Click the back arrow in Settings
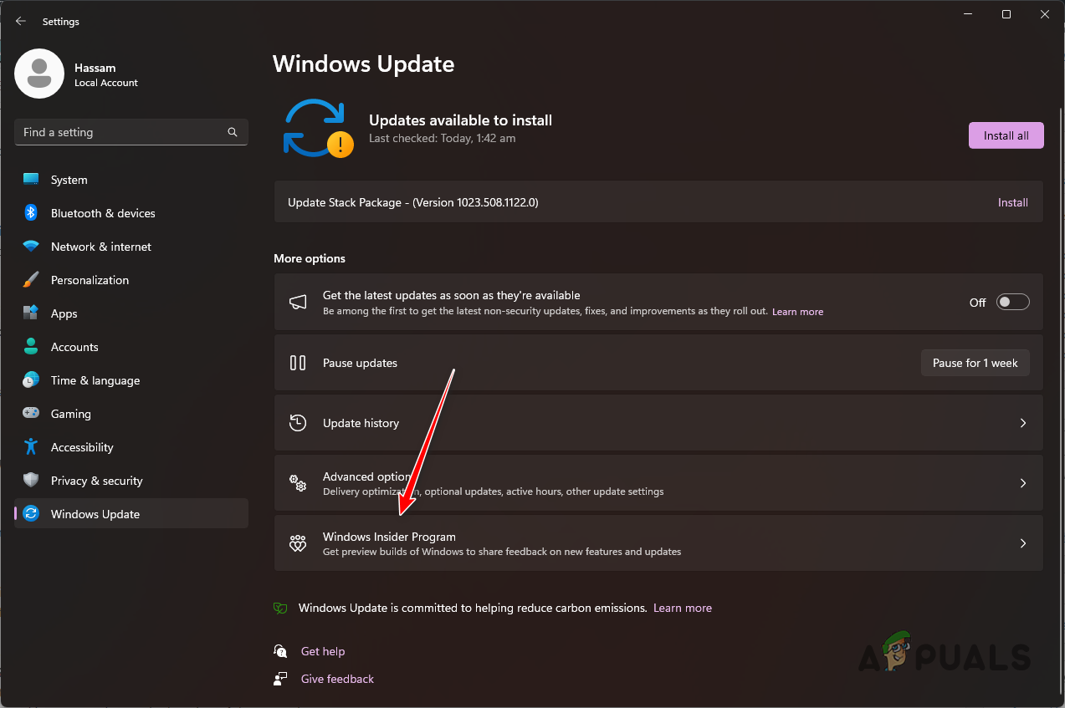1065x708 pixels. click(20, 21)
